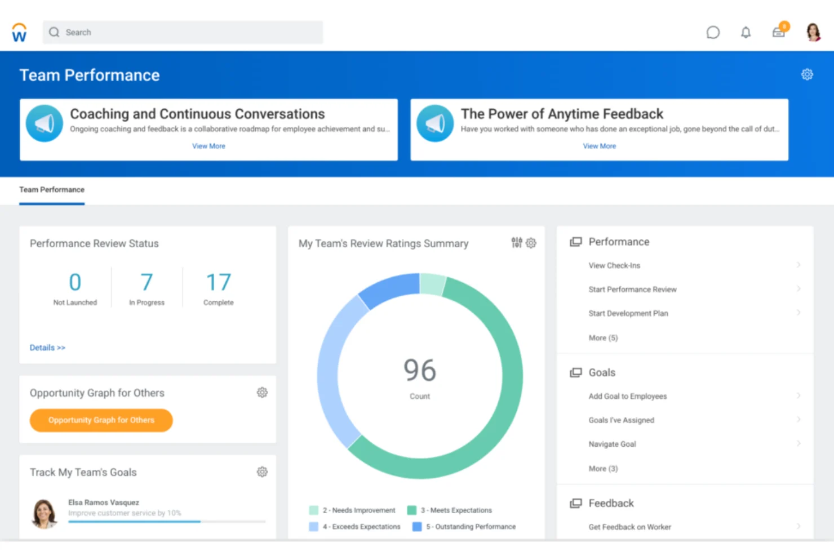The image size is (834, 556).
Task: Click the Performance section window icon
Action: (575, 242)
